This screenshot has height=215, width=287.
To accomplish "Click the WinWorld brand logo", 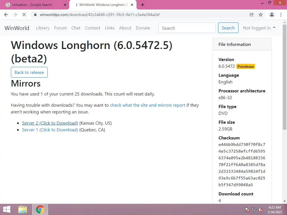I will [17, 28].
